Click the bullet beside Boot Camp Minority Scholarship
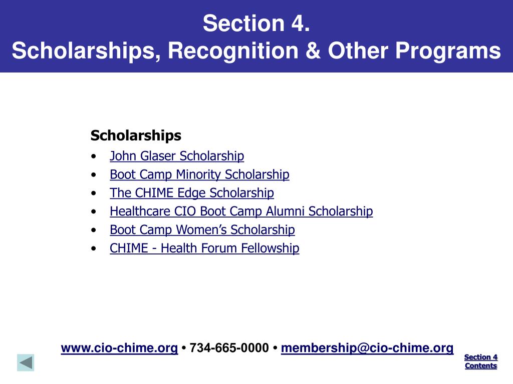Image resolution: width=513 pixels, height=384 pixels. click(x=94, y=175)
